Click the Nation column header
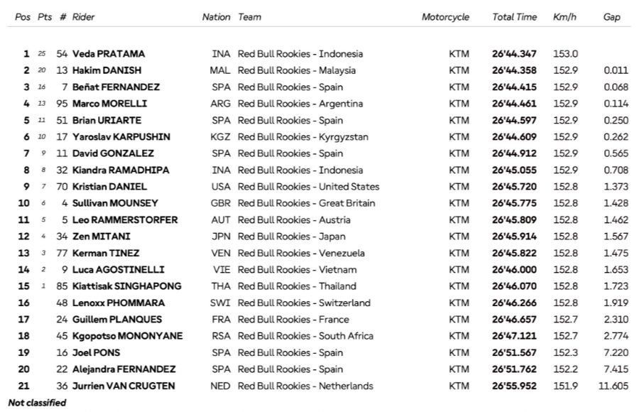 (216, 17)
